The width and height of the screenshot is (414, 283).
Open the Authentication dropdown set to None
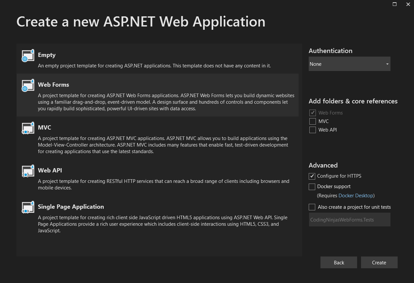click(x=350, y=64)
